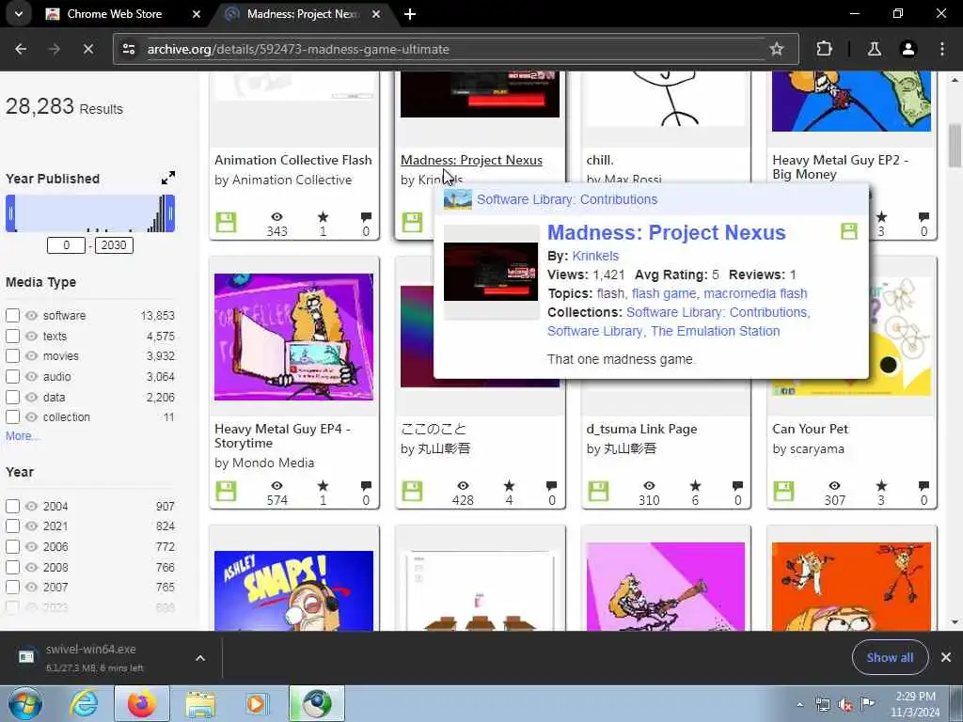Click Software Library: Contributions tooltip header link
This screenshot has height=722, width=963.
point(567,199)
